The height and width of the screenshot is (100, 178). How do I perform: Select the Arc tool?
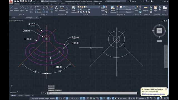click(x=27, y=9)
